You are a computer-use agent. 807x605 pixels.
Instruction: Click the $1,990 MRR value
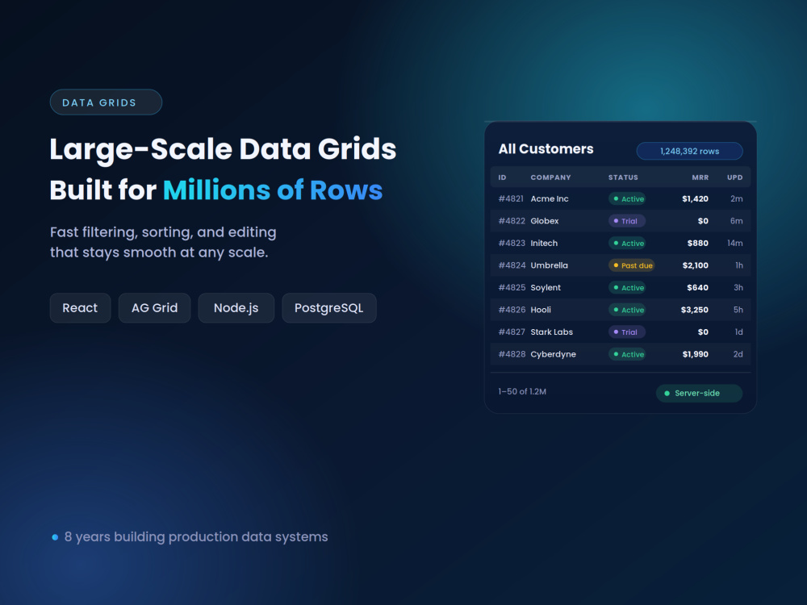tap(696, 354)
